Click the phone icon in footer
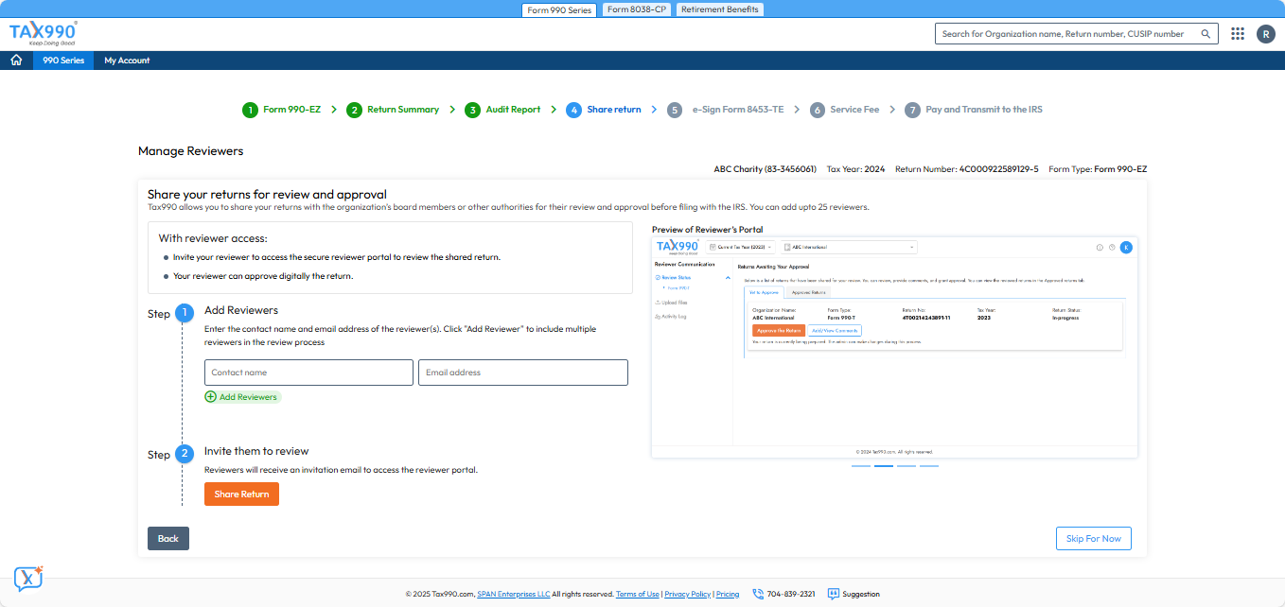 (x=758, y=594)
